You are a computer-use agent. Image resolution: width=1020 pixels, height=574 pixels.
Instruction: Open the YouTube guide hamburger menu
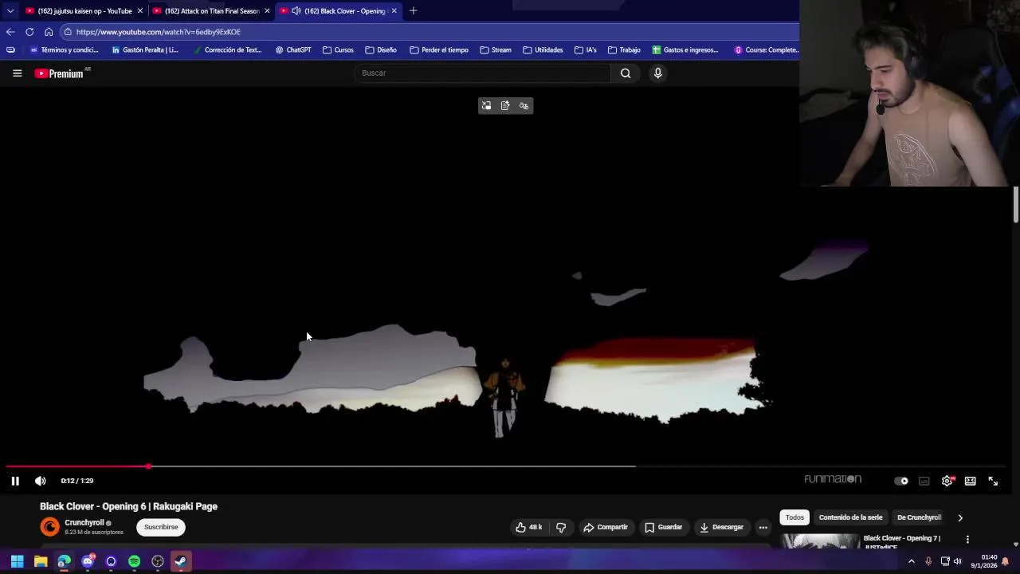point(17,73)
